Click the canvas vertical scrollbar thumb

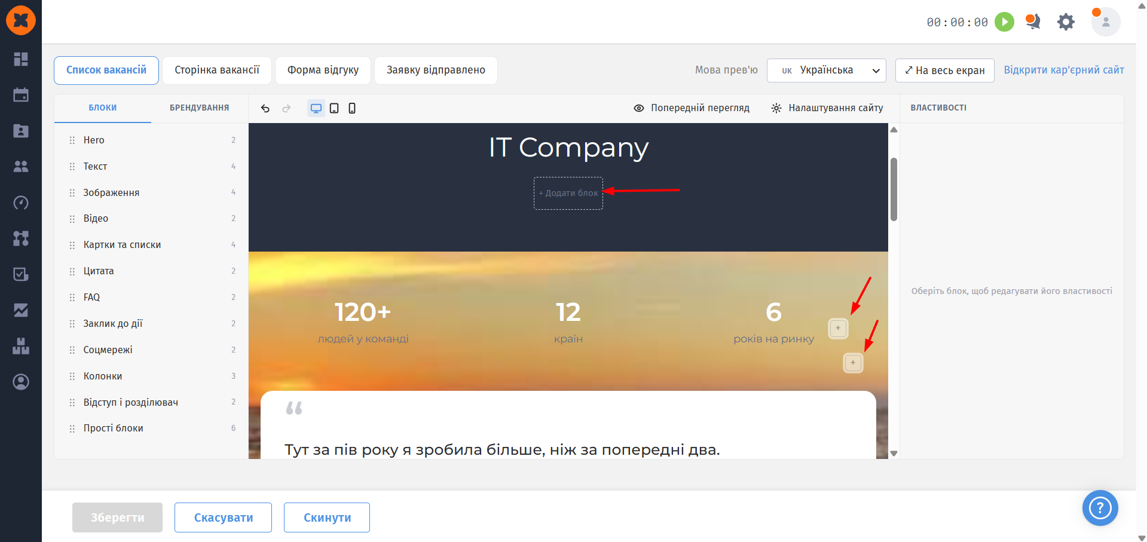point(894,189)
